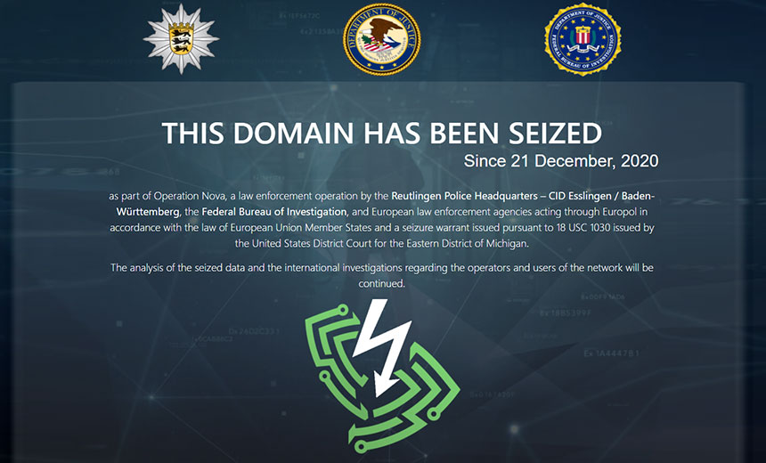Click the "Since 21 December, 2020" date text
Viewport: 766px width, 463px height.
pyautogui.click(x=561, y=161)
